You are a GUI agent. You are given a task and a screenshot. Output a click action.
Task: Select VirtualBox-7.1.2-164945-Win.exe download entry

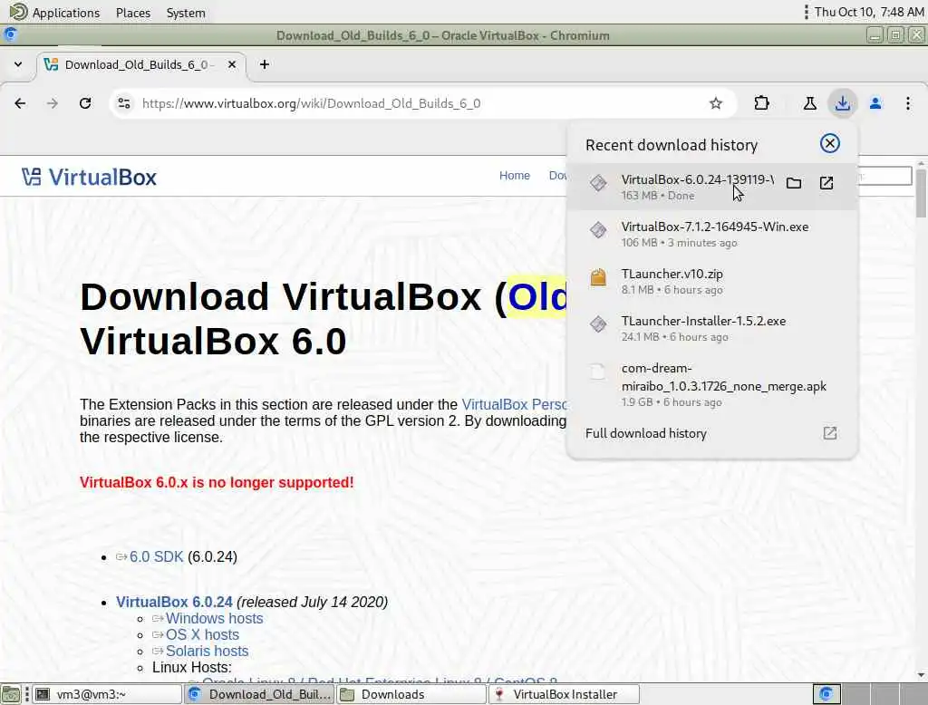pyautogui.click(x=711, y=234)
